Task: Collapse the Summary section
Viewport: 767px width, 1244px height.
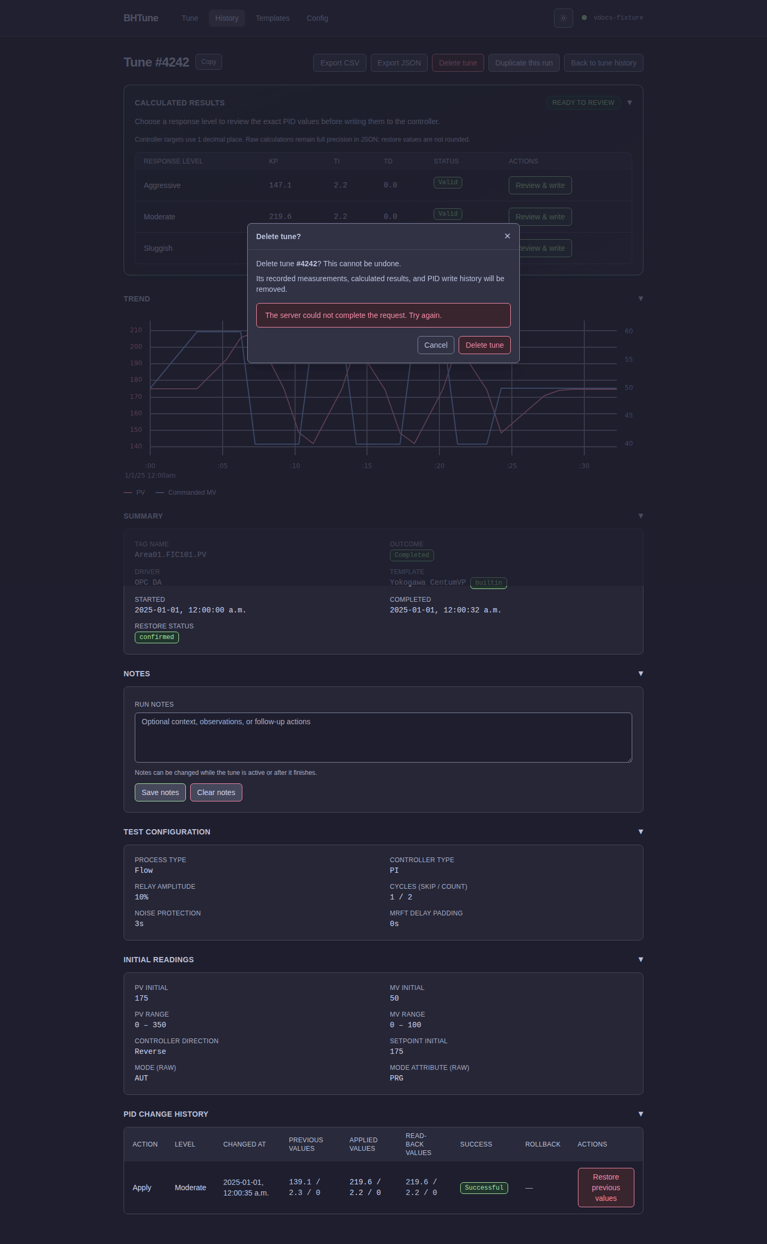Action: pos(641,516)
